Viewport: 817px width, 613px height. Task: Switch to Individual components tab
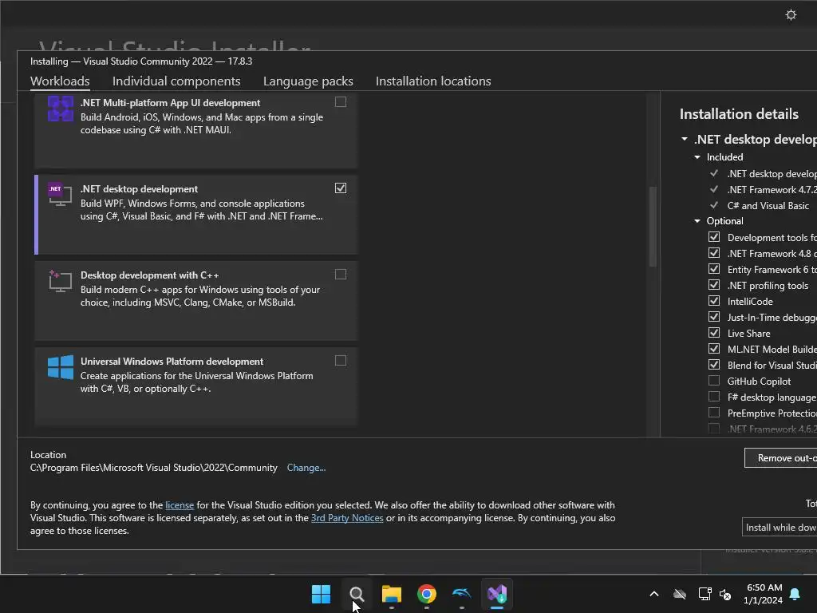click(176, 81)
